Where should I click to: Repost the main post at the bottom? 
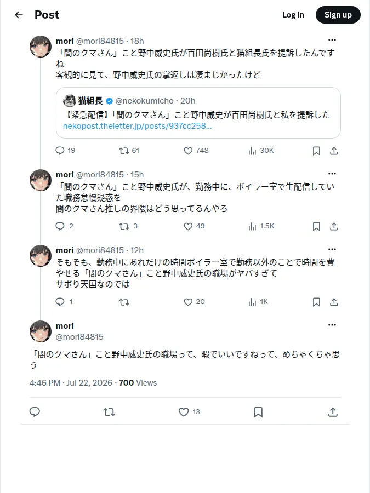109,412
